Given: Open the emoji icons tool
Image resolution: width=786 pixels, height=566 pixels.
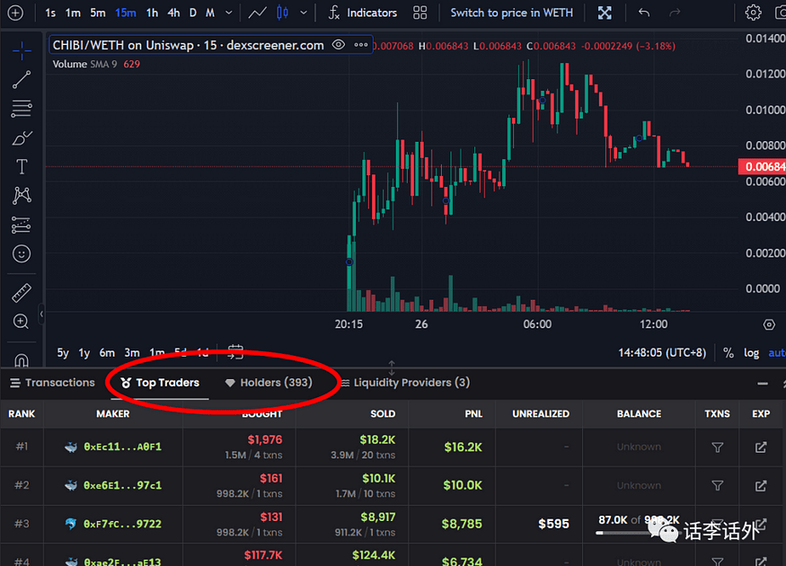Looking at the screenshot, I should tap(22, 253).
